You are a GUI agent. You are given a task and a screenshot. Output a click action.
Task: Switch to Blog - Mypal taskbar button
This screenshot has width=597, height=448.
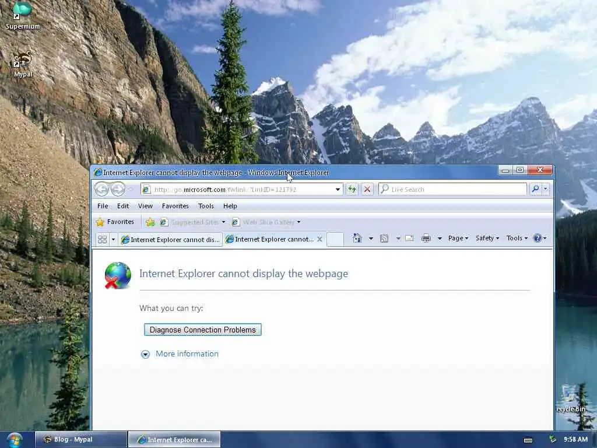pos(80,439)
